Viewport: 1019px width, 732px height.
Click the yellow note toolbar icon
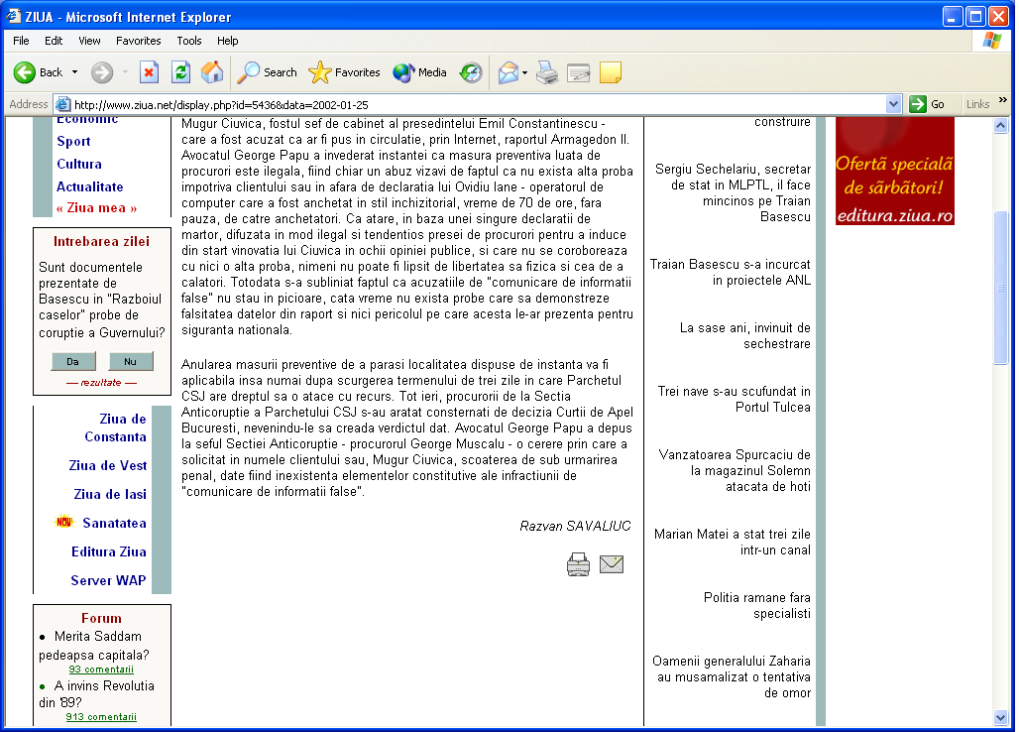pyautogui.click(x=611, y=72)
